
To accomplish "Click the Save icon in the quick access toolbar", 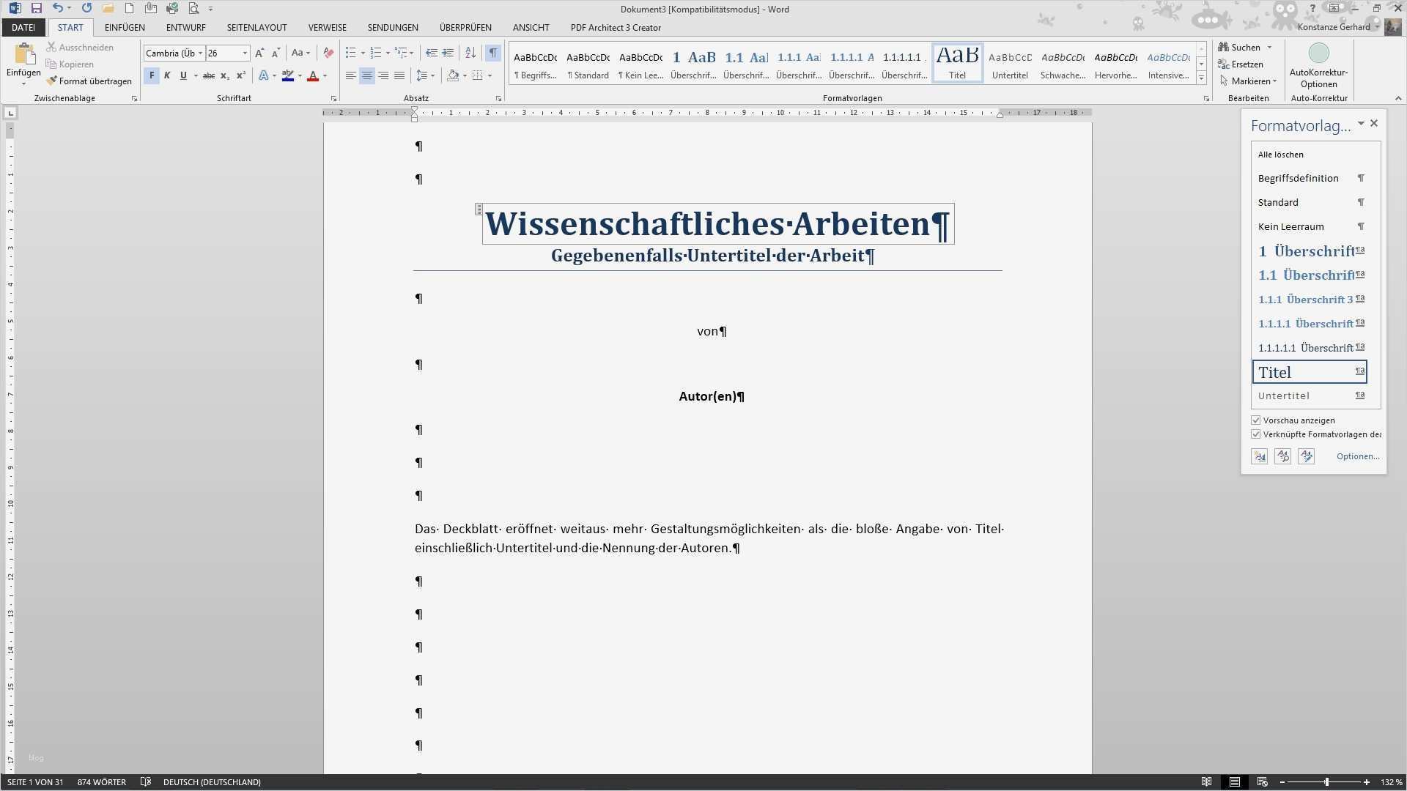I will click(36, 9).
